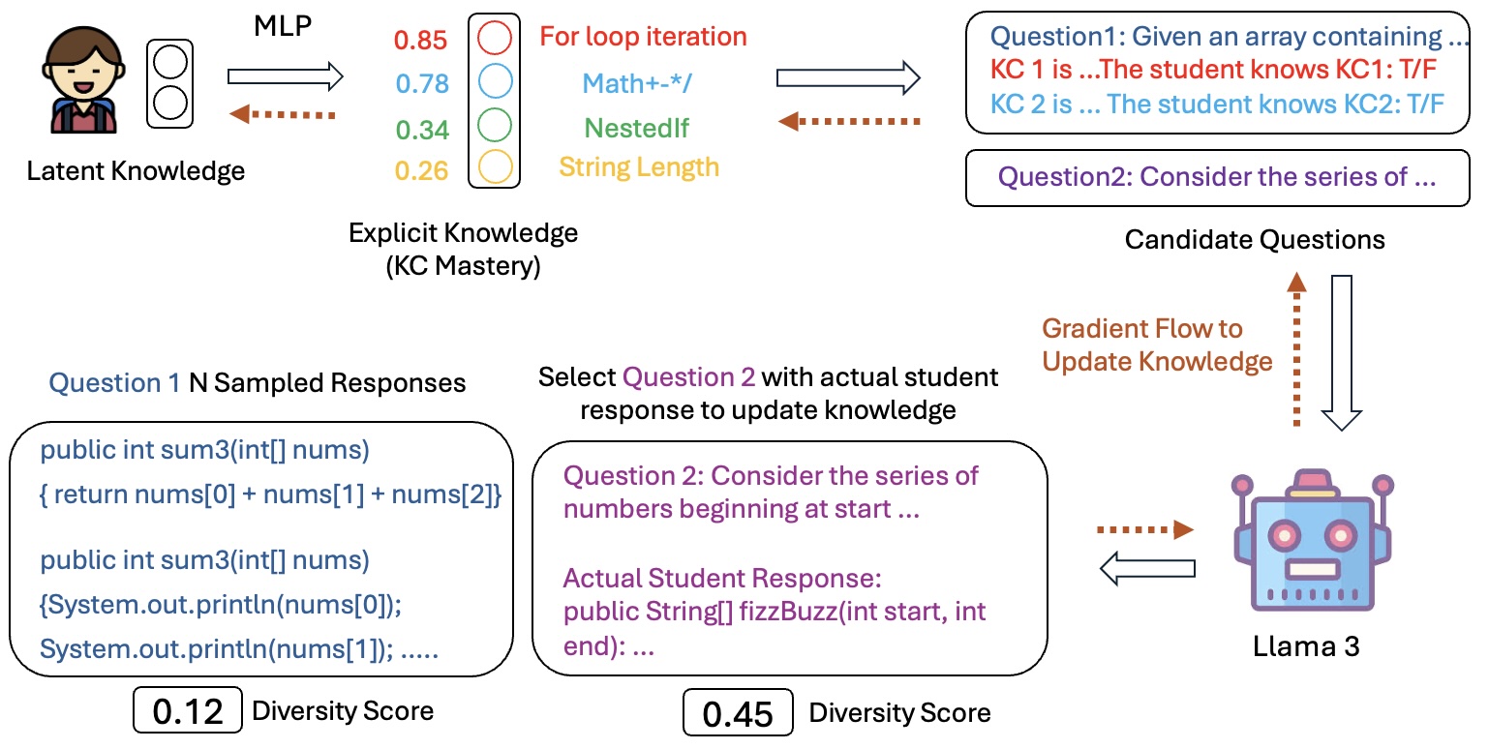Screen dimensions: 1489x749
Task: Click the red For loop iteration circle
Action: [x=494, y=39]
